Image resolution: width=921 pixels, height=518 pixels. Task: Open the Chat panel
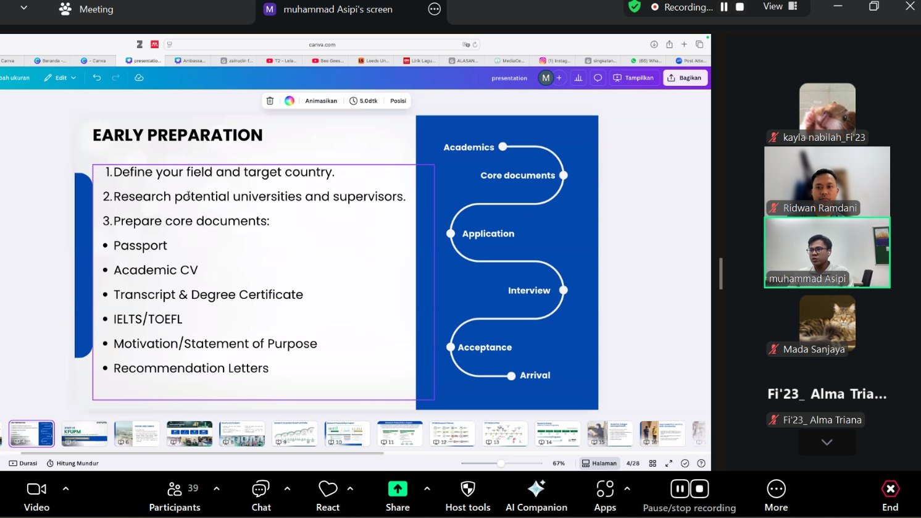point(260,496)
